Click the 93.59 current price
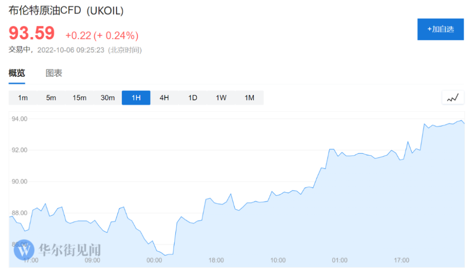This screenshot has height=270, width=469. [32, 33]
